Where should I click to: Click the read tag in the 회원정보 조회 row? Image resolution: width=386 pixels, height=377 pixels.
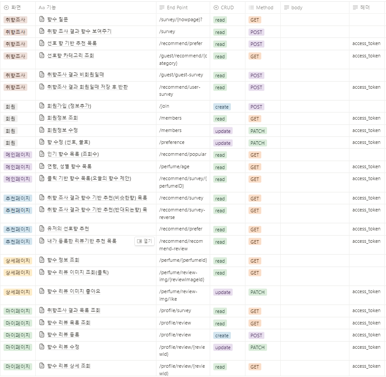point(220,118)
